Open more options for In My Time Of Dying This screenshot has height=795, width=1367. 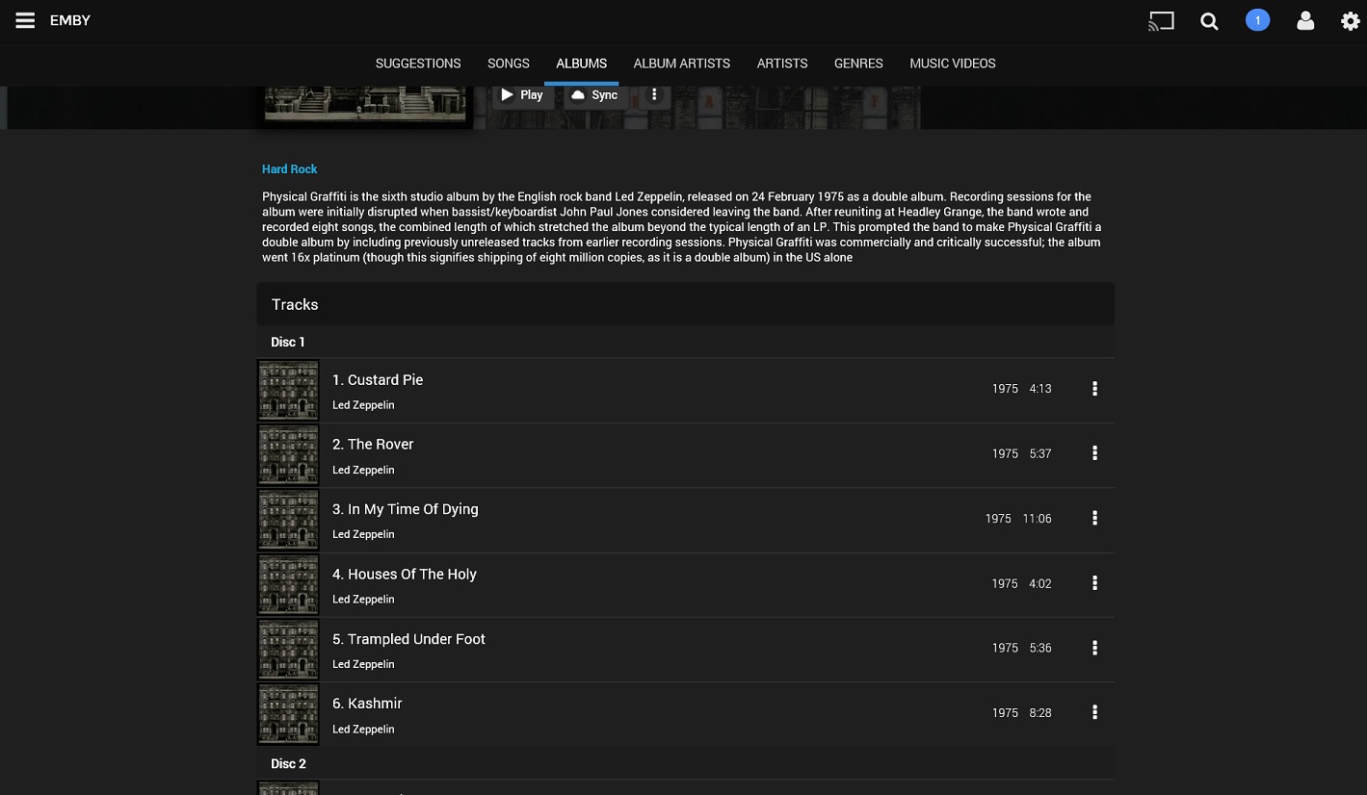pos(1094,518)
